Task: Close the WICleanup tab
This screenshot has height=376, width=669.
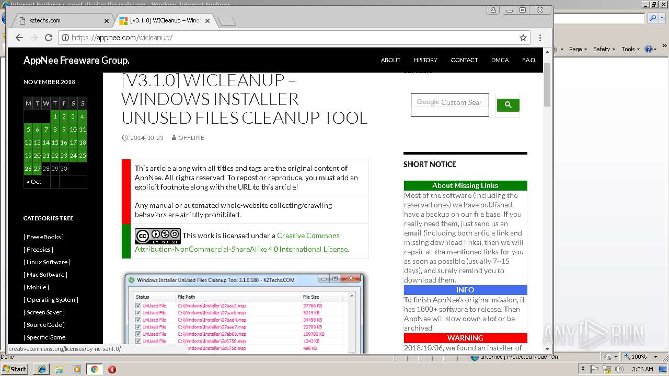Action: click(x=207, y=21)
